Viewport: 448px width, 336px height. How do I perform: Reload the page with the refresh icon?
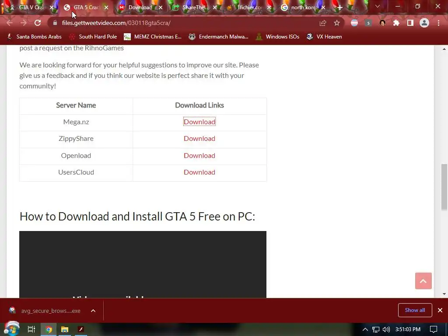[38, 23]
